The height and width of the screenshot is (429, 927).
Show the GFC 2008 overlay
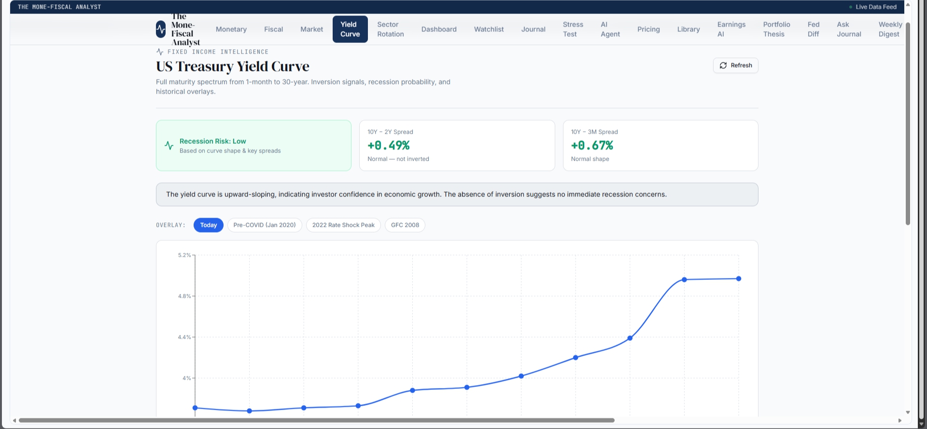(x=405, y=225)
